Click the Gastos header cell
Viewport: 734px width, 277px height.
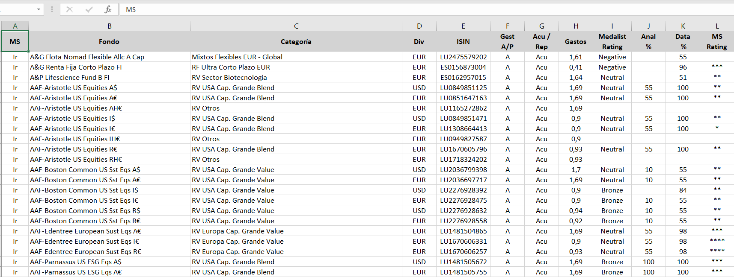576,41
